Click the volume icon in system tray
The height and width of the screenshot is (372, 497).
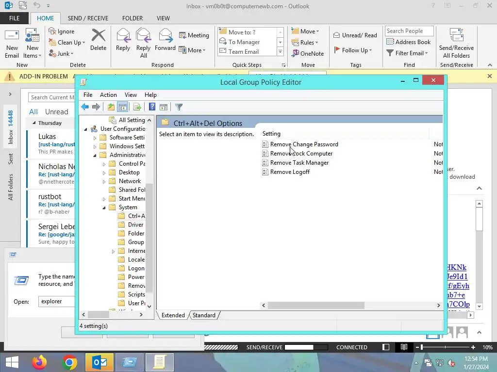[451, 363]
